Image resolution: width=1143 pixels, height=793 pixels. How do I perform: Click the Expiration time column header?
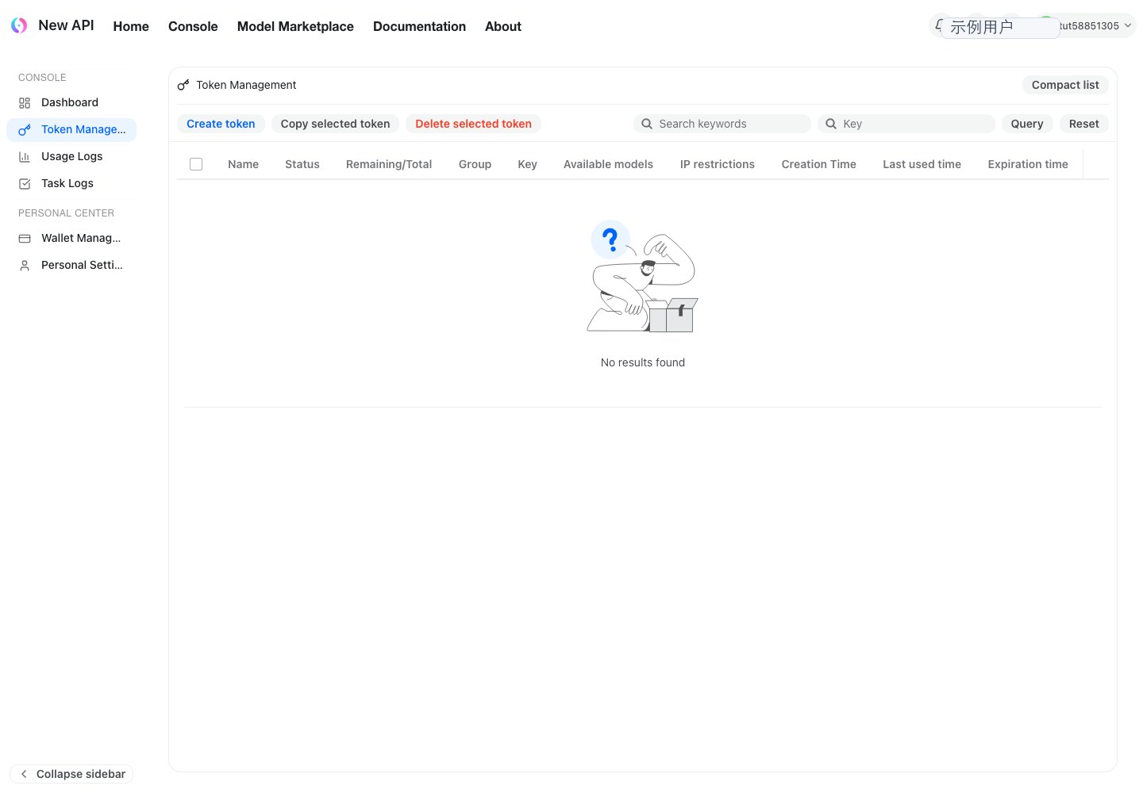1028,164
